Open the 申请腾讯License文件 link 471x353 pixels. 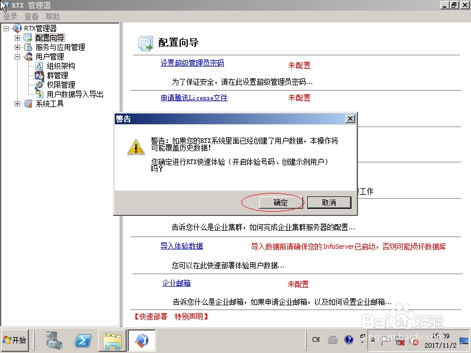coord(194,98)
